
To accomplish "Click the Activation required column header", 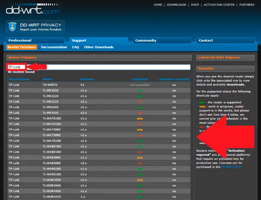I will coord(174,79).
